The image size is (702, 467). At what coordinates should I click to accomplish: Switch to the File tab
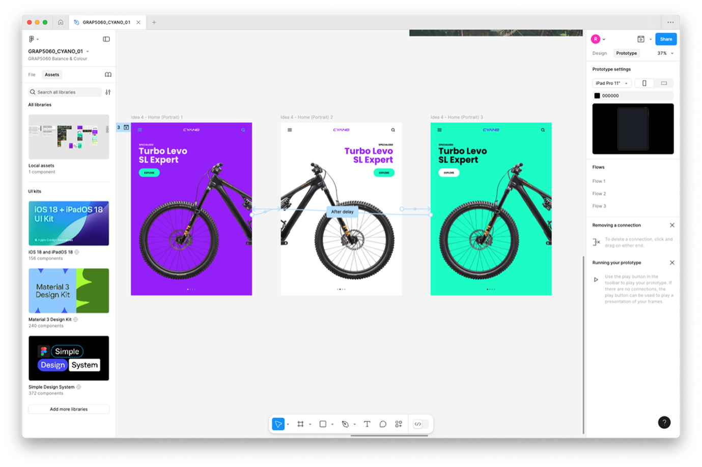(x=32, y=75)
